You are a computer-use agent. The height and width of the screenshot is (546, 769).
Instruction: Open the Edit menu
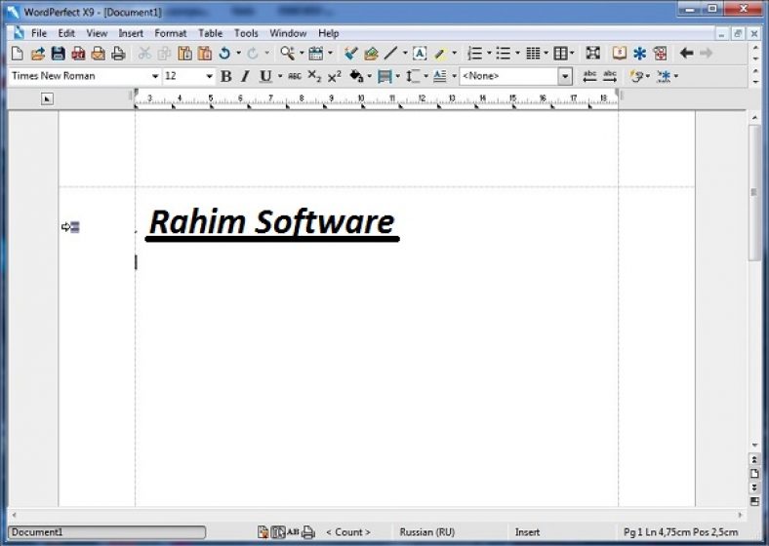coord(66,33)
